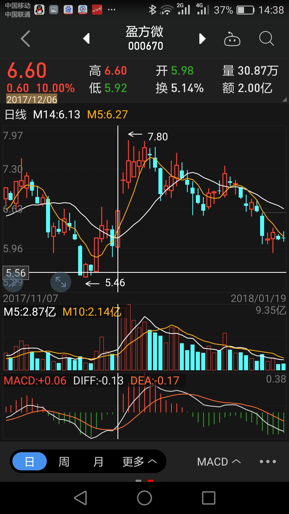Tap the double-chevron icon on chart
289x514 pixels.
click(x=13, y=282)
